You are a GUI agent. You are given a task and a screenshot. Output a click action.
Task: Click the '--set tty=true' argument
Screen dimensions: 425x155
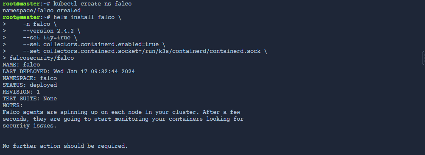(x=47, y=38)
